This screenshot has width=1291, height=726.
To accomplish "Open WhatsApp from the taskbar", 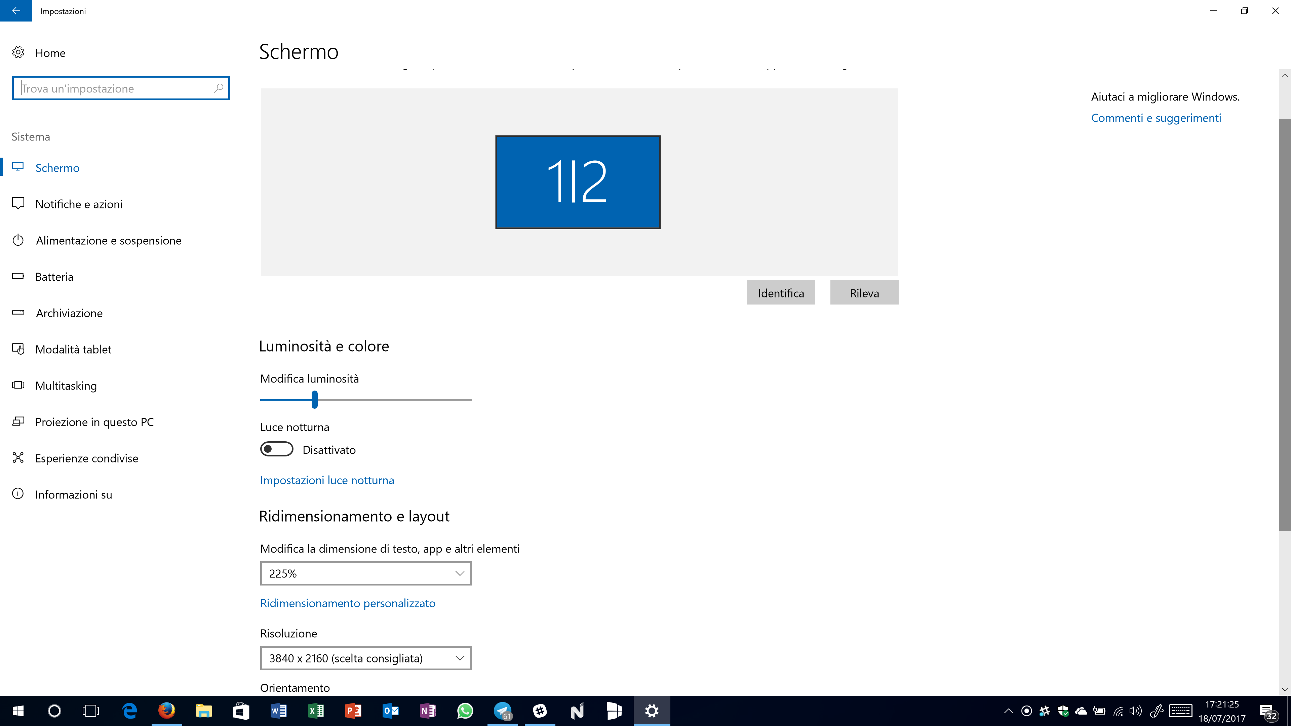I will (465, 711).
